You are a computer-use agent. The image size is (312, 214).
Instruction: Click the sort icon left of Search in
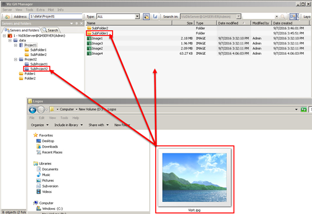155,17
